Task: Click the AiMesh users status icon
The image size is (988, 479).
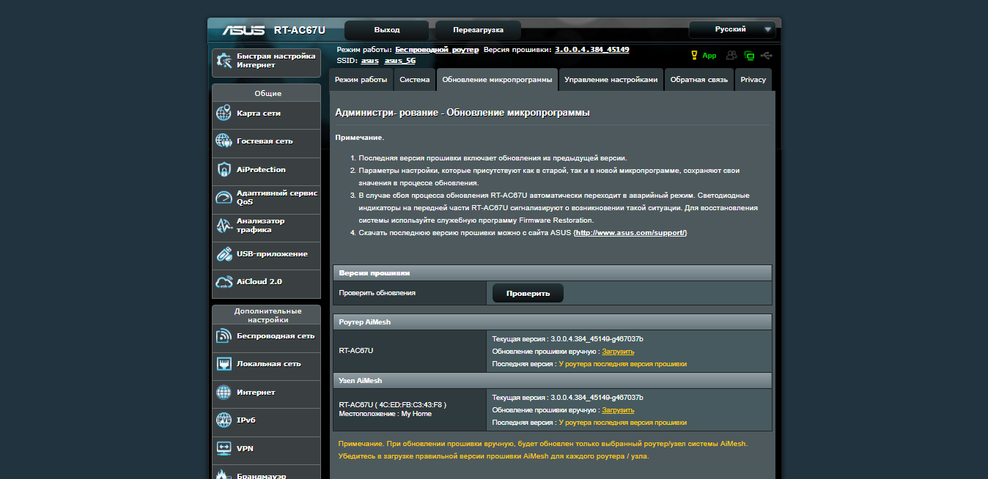Action: point(731,56)
